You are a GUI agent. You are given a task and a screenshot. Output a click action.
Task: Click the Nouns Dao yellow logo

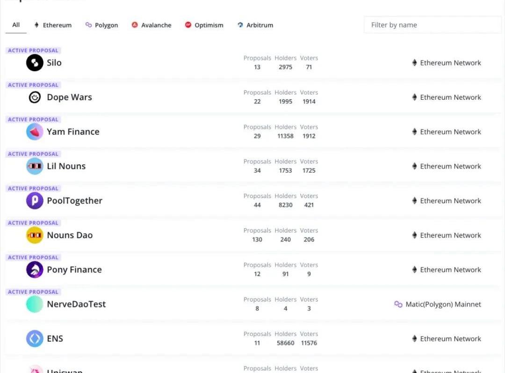pos(35,235)
